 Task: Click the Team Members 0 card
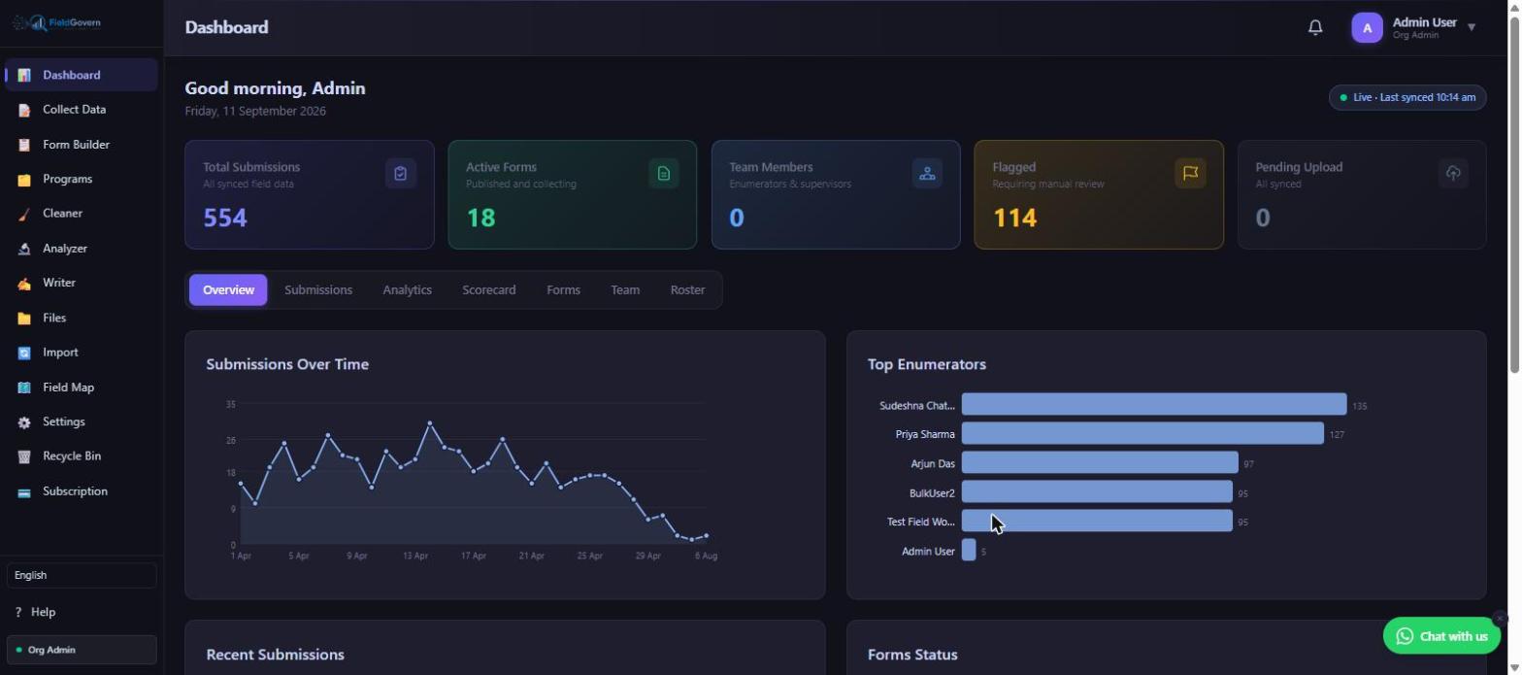pyautogui.click(x=836, y=194)
